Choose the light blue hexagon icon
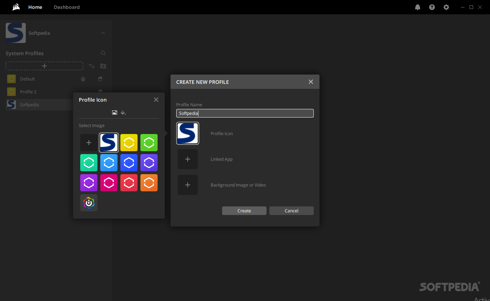This screenshot has height=301, width=490. [109, 163]
